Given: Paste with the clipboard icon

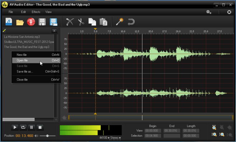Looking at the screenshot, I should [x=103, y=22].
